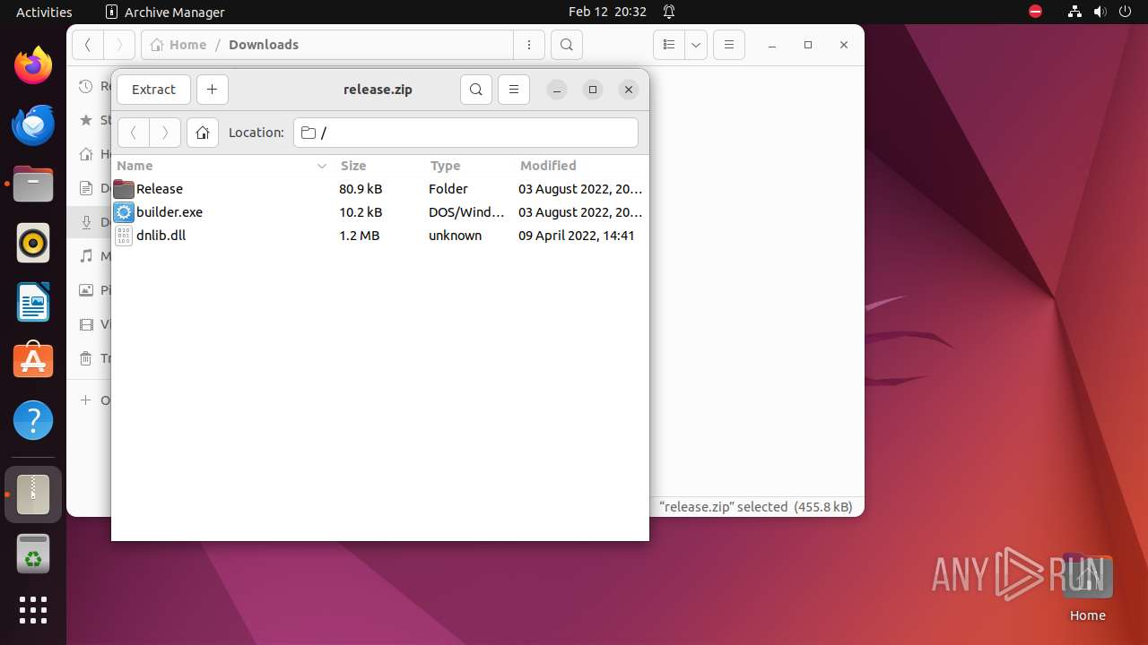Screen dimensions: 1148x645
Task: Open the Archive Manager dock icon
Action: coord(33,494)
